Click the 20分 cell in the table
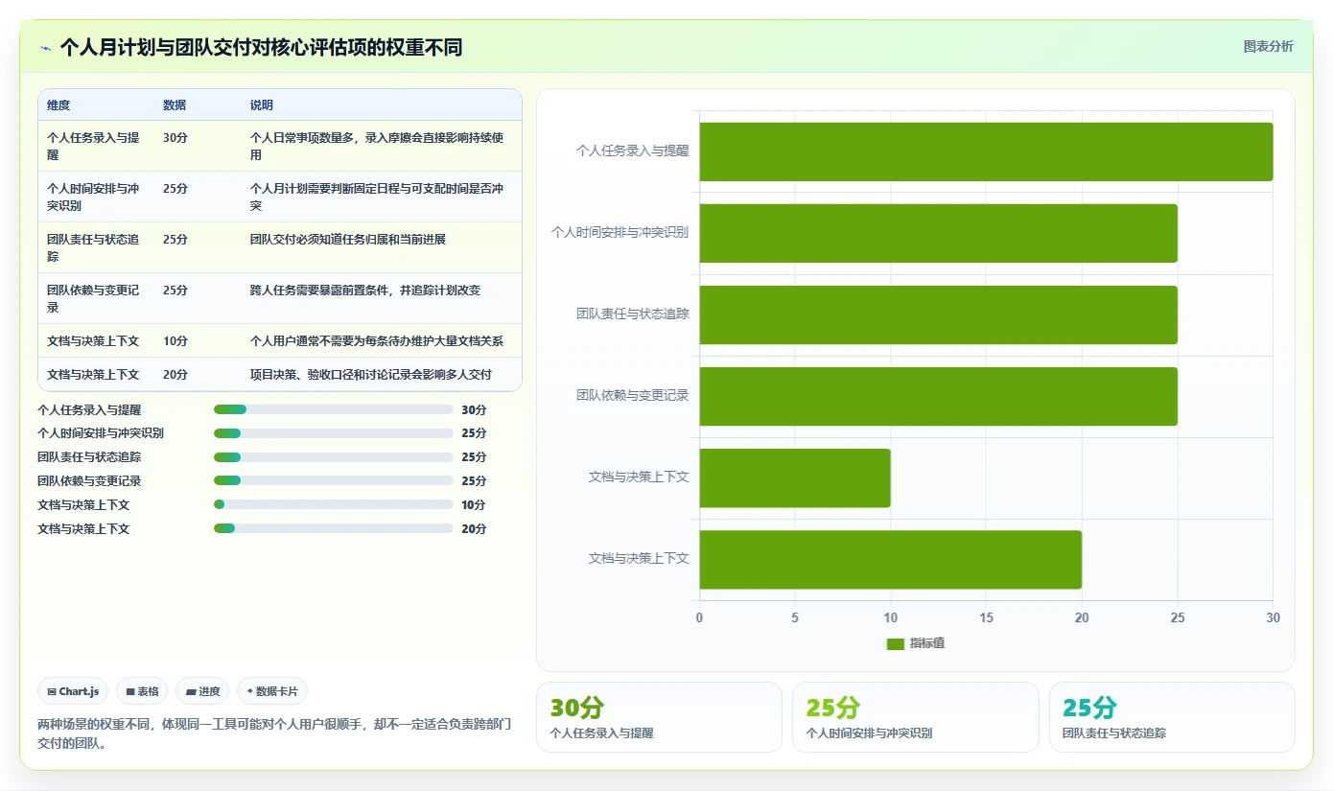1333x791 pixels. 175,375
